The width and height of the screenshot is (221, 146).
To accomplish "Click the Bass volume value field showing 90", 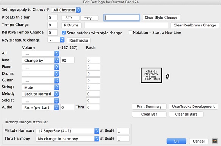I will [x=67, y=61].
